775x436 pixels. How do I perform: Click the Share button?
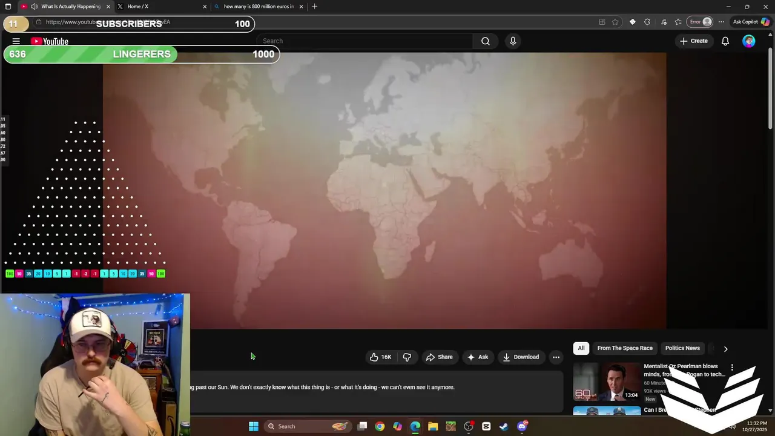point(439,357)
